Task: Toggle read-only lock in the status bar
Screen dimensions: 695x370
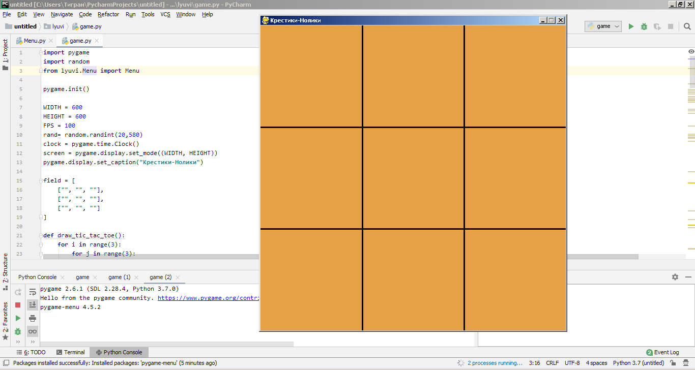Action: [673, 363]
